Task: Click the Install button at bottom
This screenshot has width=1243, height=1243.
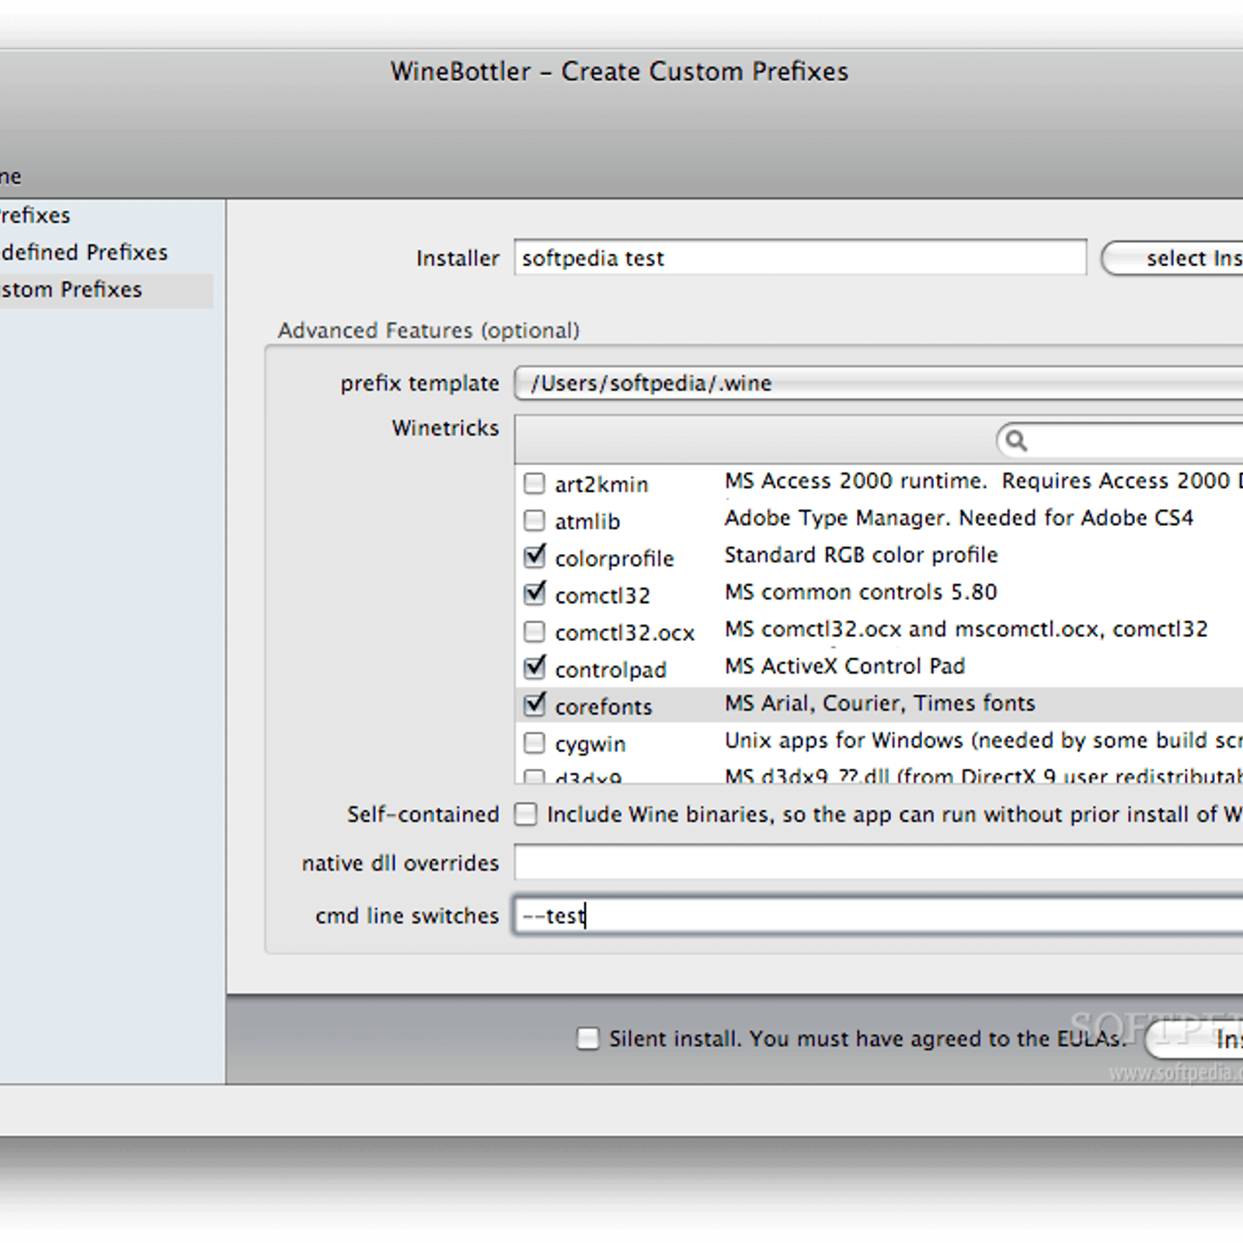Action: pyautogui.click(x=1195, y=1039)
